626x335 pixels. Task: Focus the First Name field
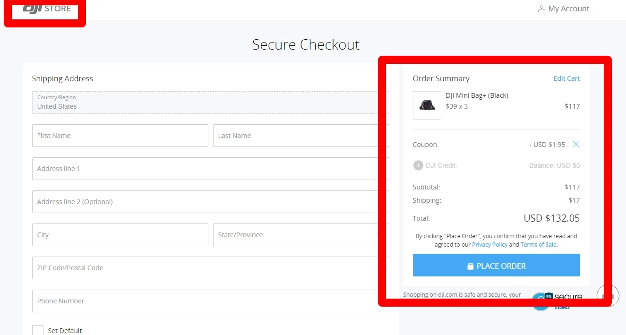120,136
